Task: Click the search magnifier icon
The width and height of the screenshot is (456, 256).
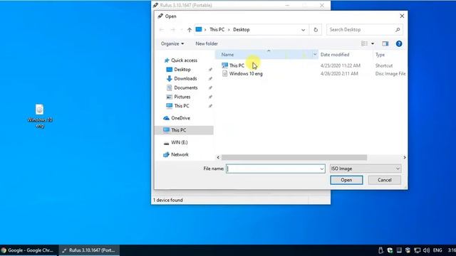Action: click(398, 30)
